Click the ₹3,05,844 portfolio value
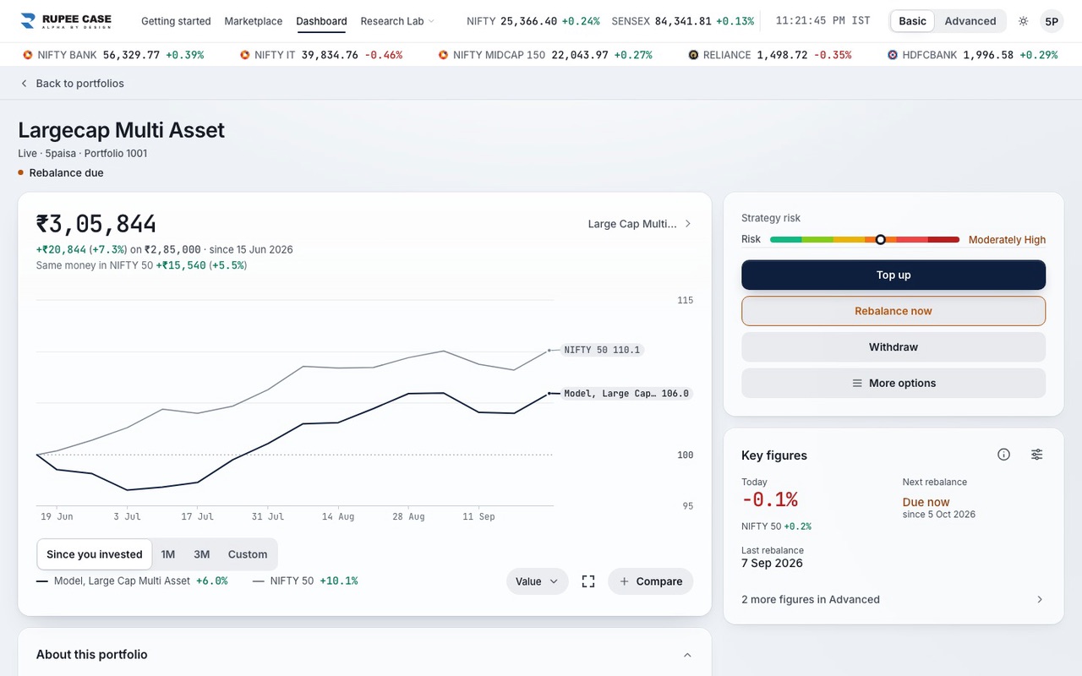 [x=96, y=224]
